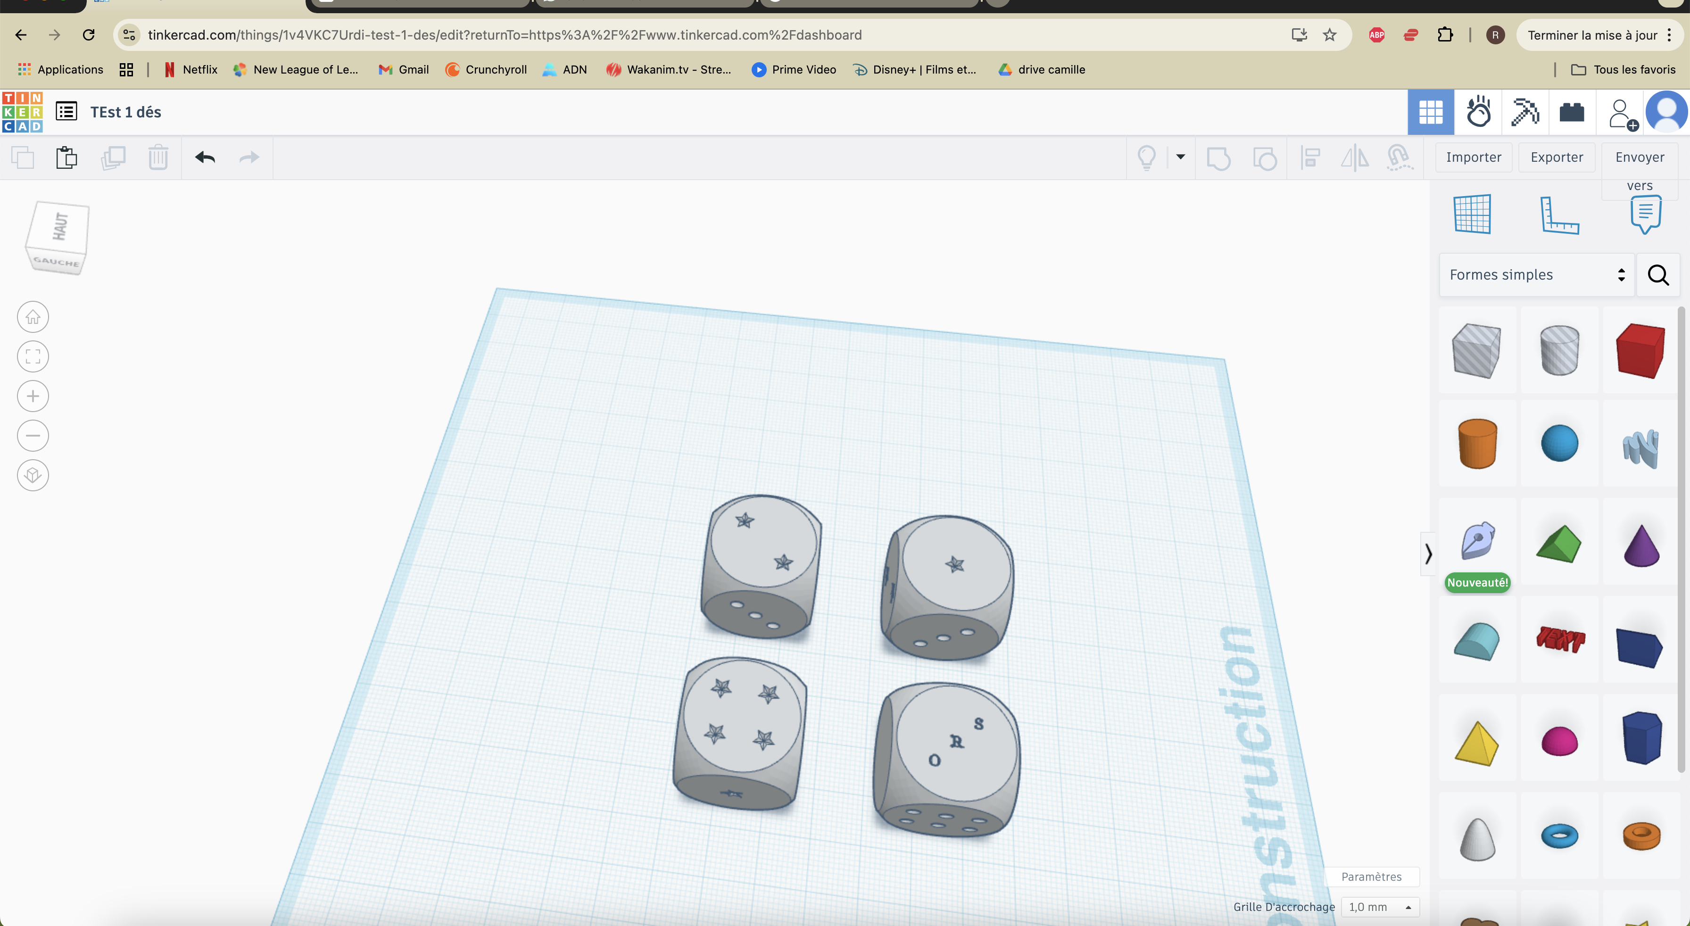Image resolution: width=1690 pixels, height=926 pixels.
Task: Collapse the shapes panel chevron
Action: [1427, 554]
